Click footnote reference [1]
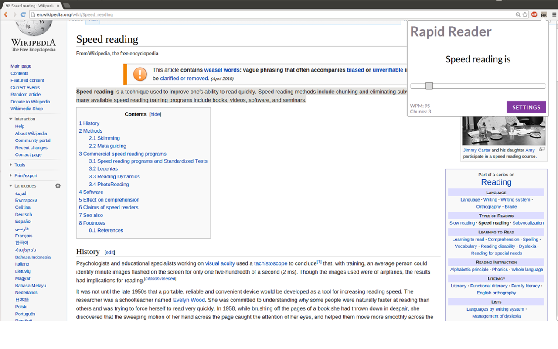Viewport: 558px width, 349px height. tap(319, 262)
